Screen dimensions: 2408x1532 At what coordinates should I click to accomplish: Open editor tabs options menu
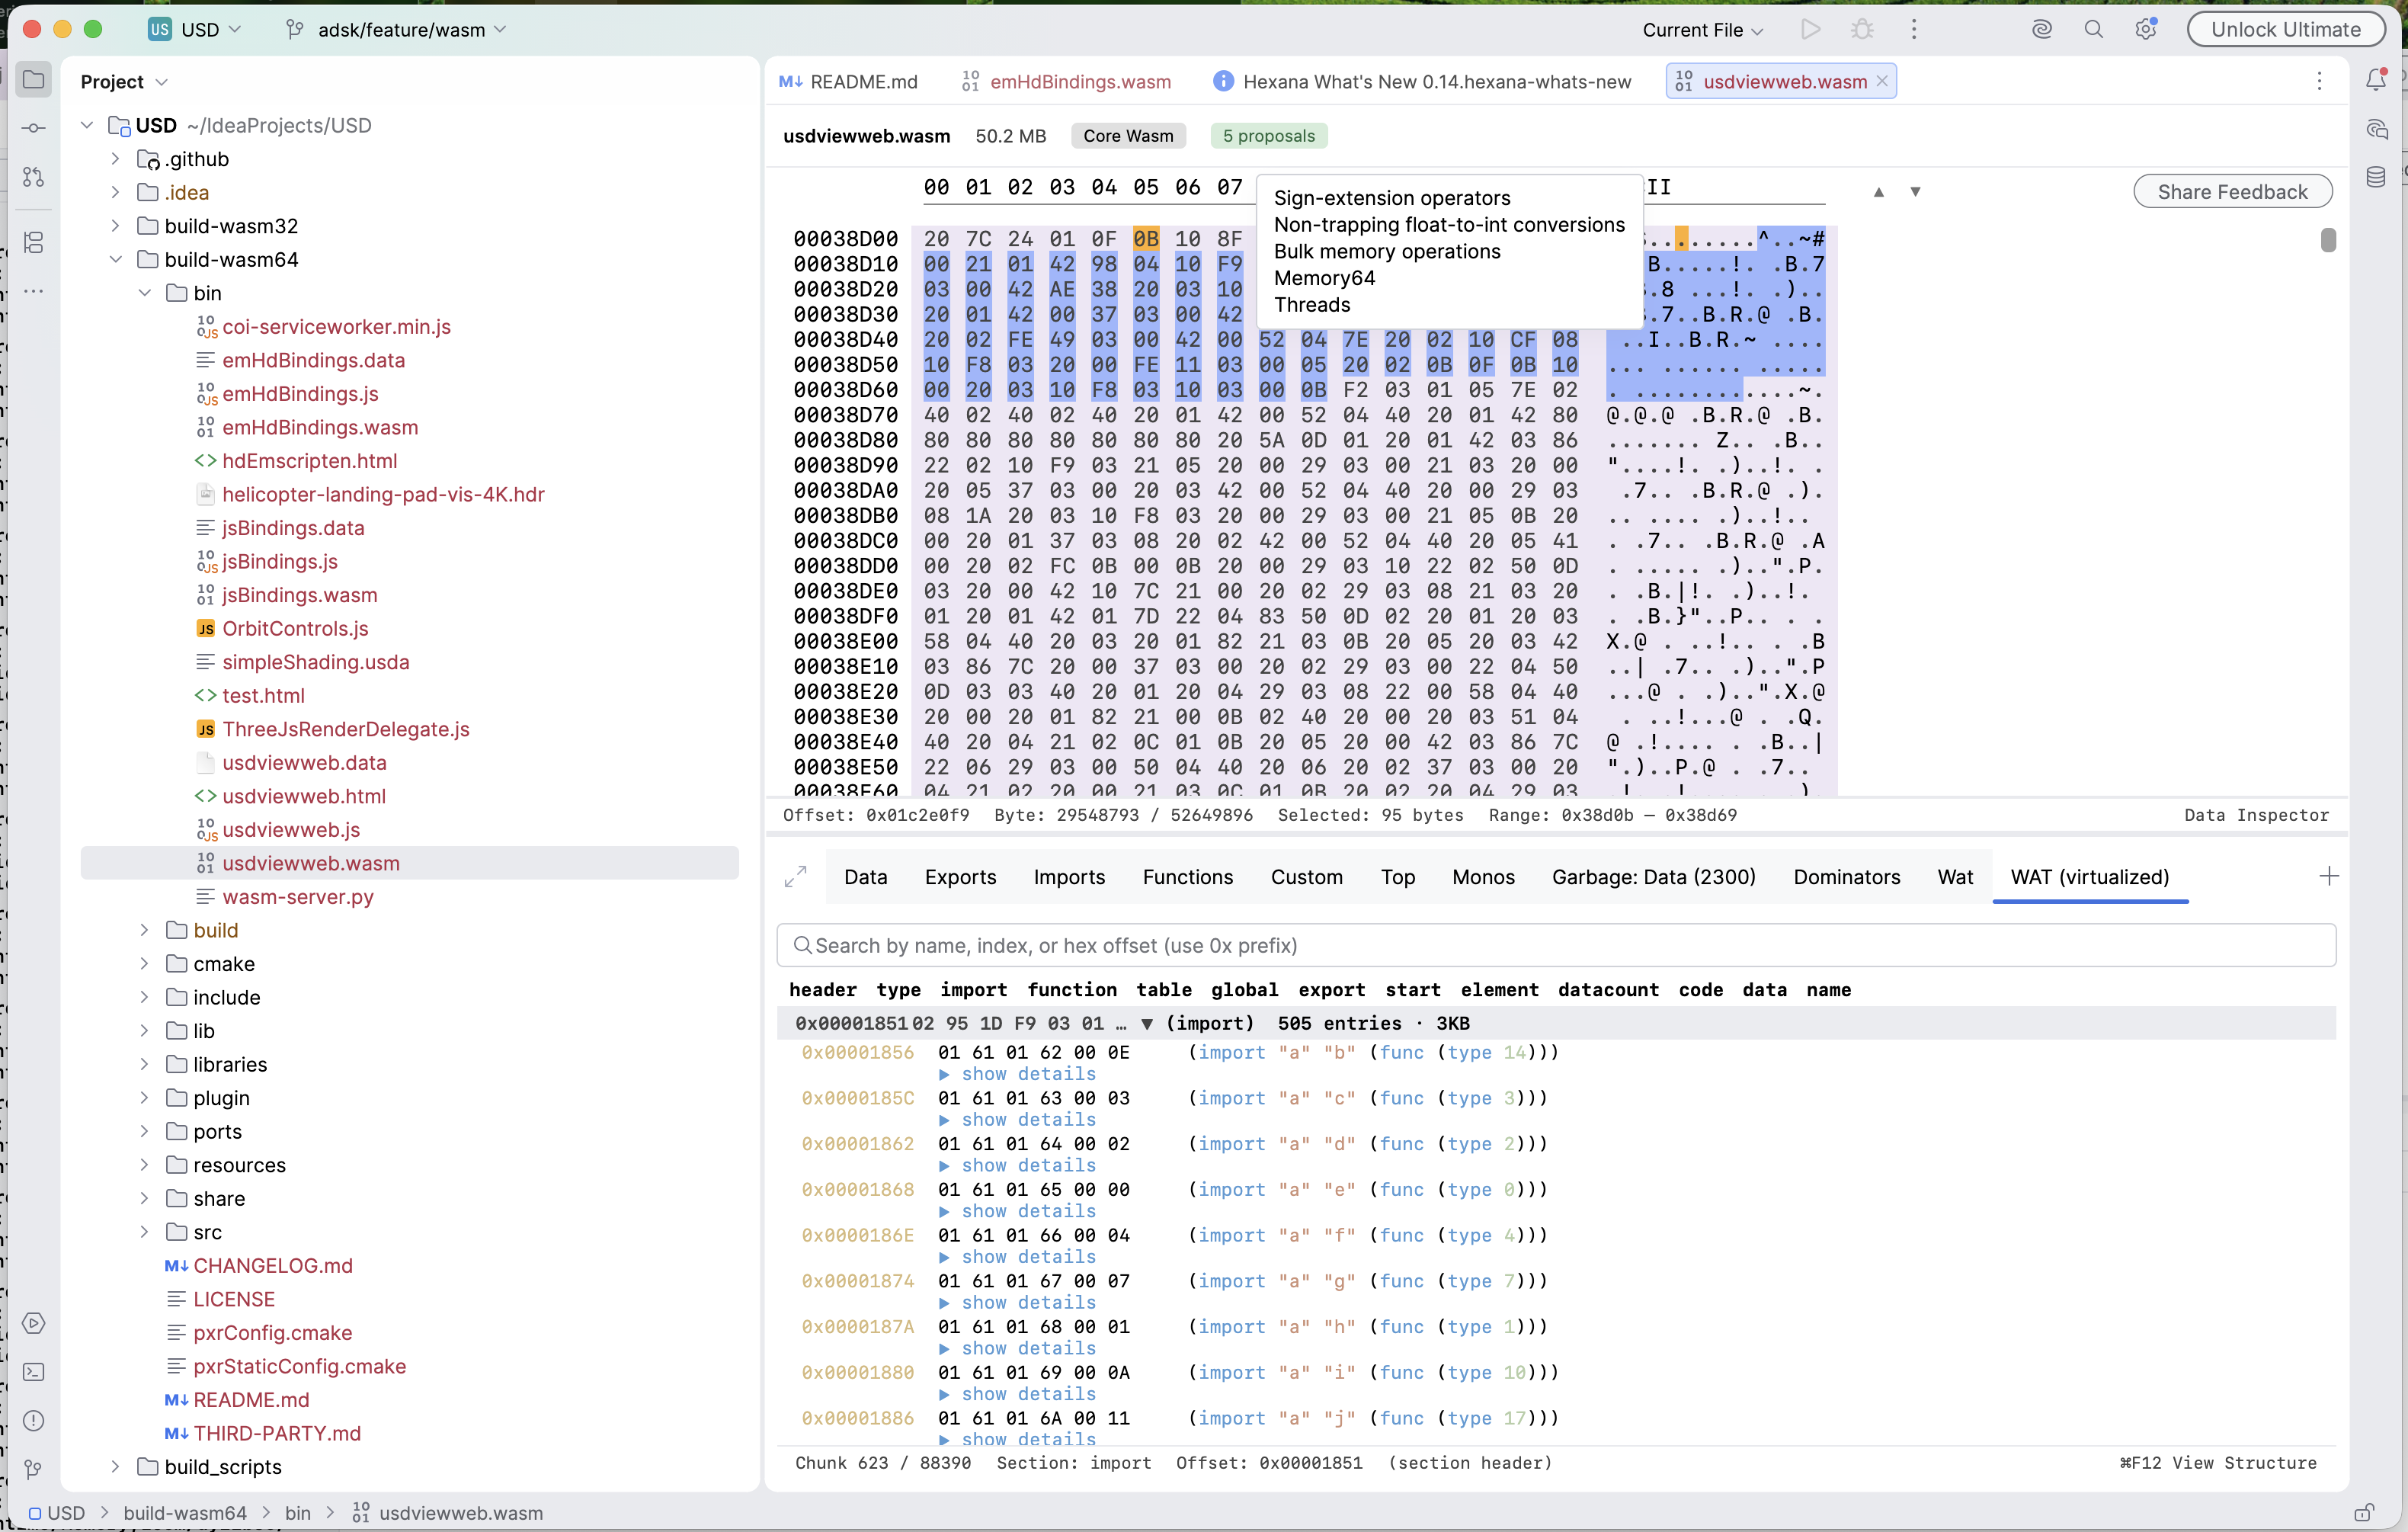click(2319, 81)
